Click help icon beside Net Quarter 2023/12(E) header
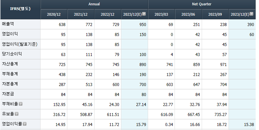The image size is (259, 130). point(251,14)
